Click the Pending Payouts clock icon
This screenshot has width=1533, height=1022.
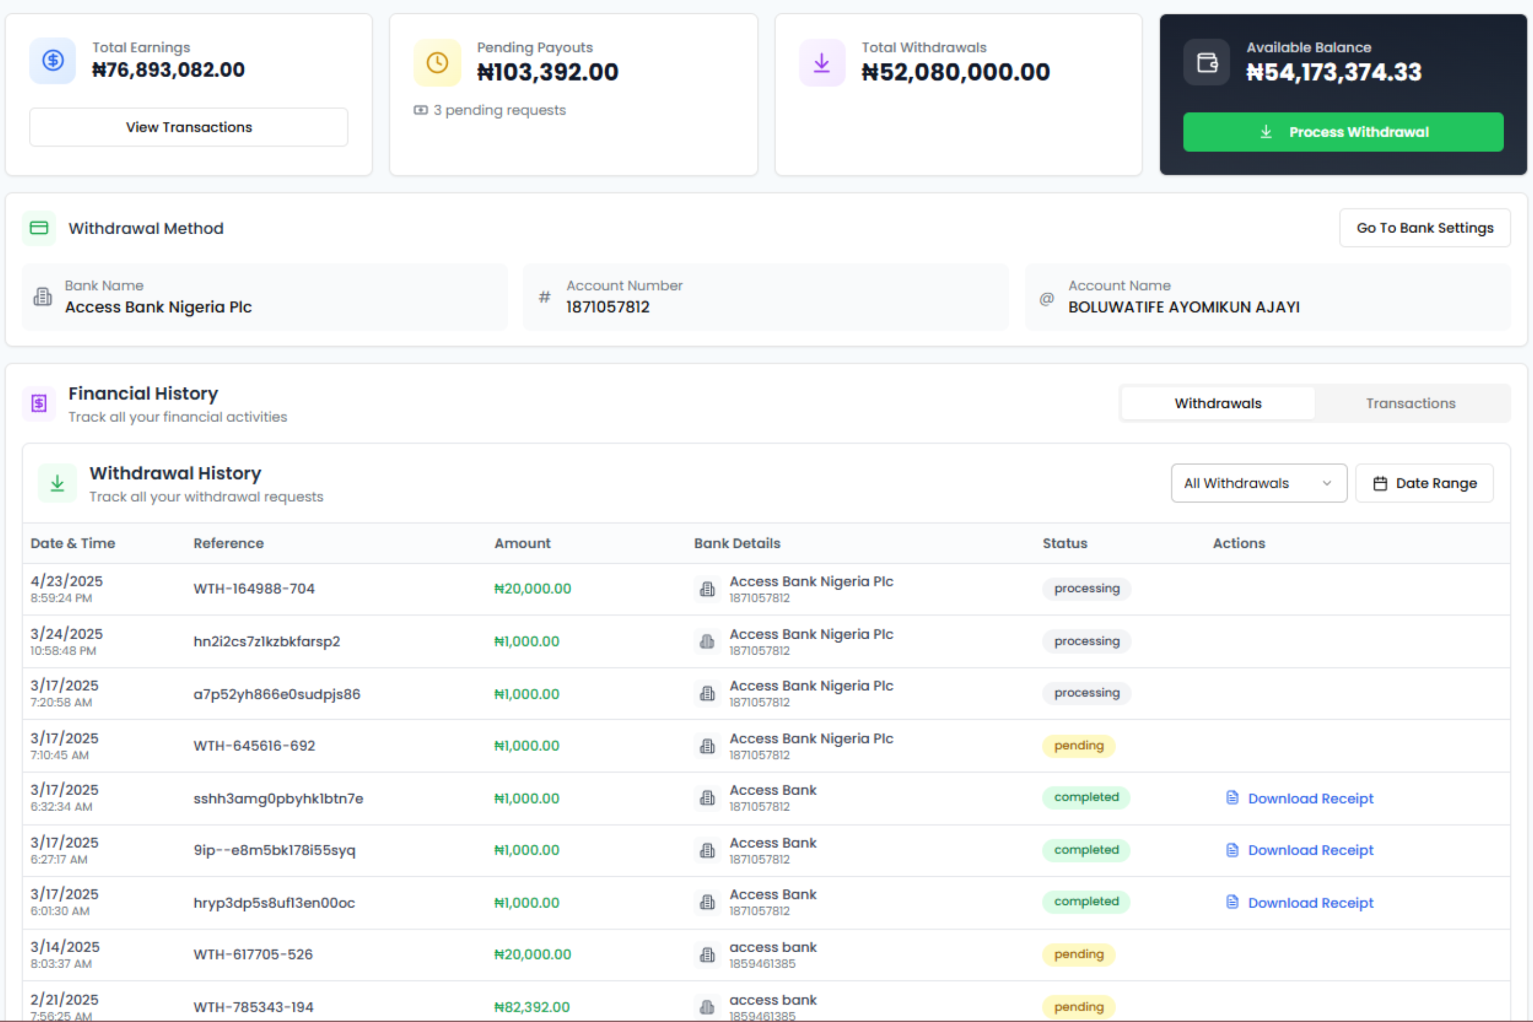tap(436, 63)
